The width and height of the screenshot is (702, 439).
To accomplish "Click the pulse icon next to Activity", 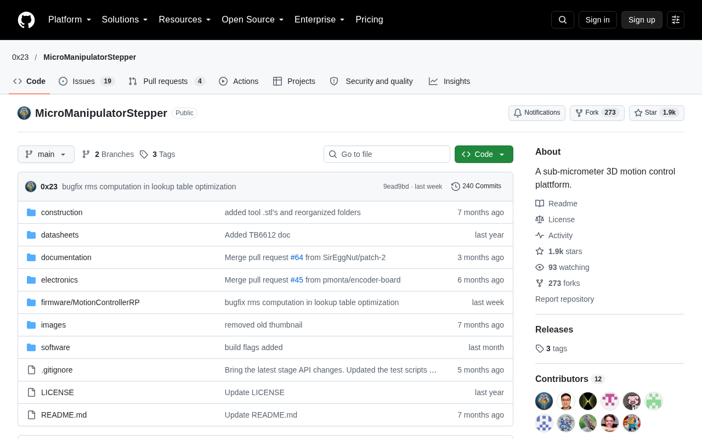I will click(540, 235).
